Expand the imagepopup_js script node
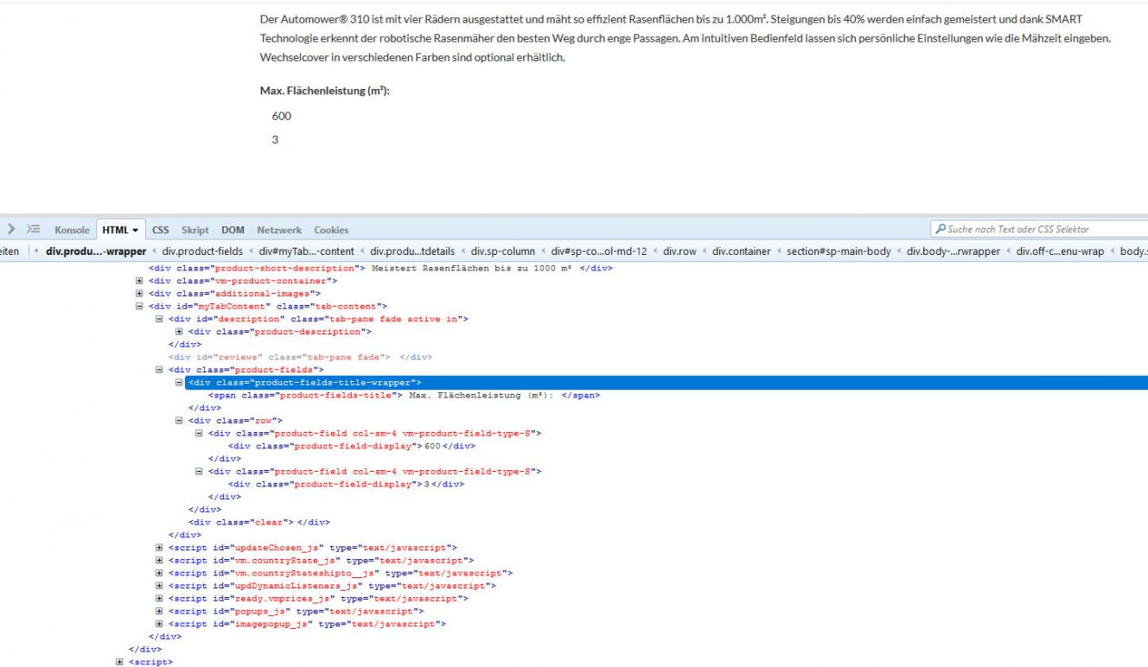Screen dimensions: 1148x667 tap(159, 624)
